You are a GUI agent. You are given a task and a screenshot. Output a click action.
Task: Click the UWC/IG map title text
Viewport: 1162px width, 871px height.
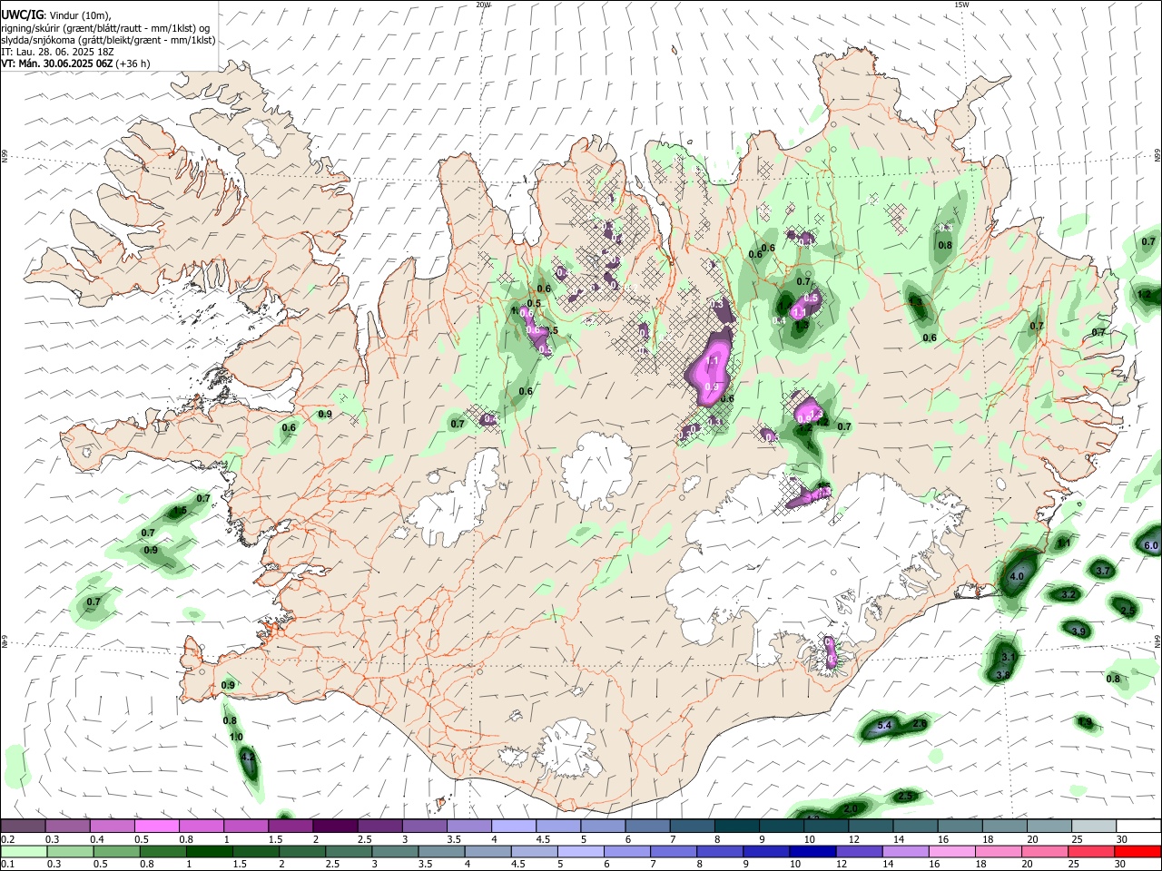coord(22,15)
